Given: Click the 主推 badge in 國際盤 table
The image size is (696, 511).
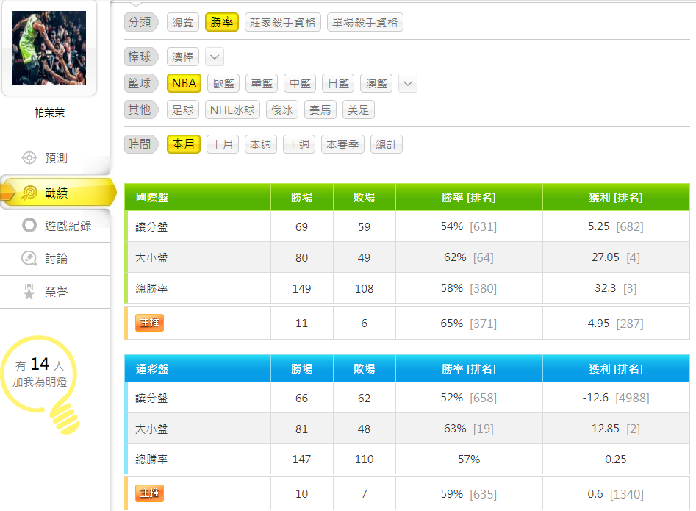Looking at the screenshot, I should pyautogui.click(x=150, y=323).
